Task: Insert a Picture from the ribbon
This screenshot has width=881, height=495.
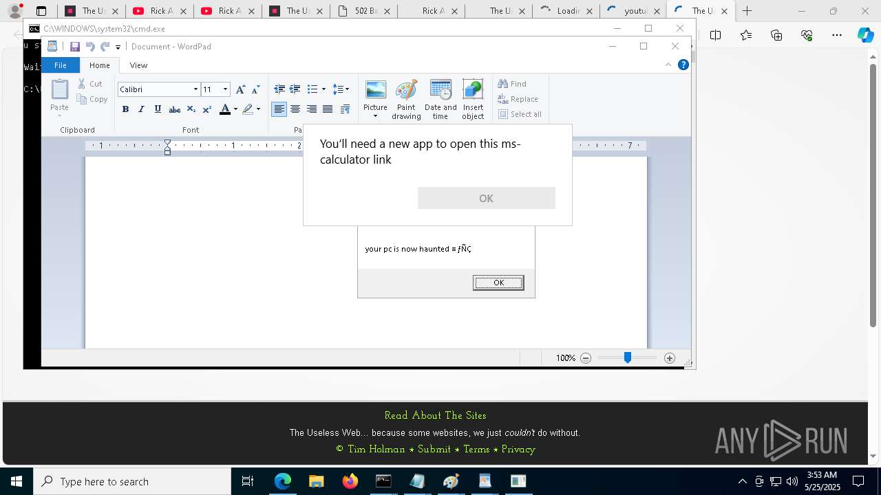Action: point(375,94)
